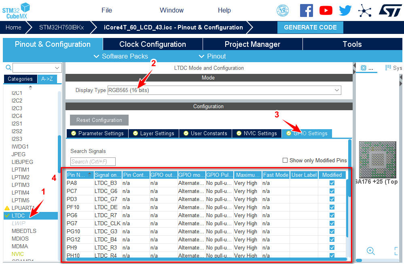The height and width of the screenshot is (264, 404).
Task: Open the NVIC Settings tab
Action: tap(256, 133)
